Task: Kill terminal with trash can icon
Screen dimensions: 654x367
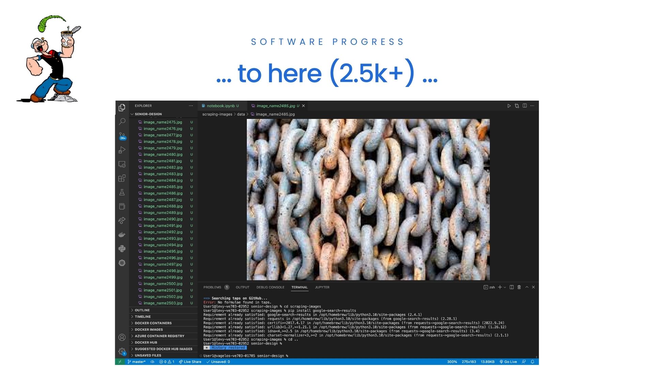Action: [x=519, y=287]
